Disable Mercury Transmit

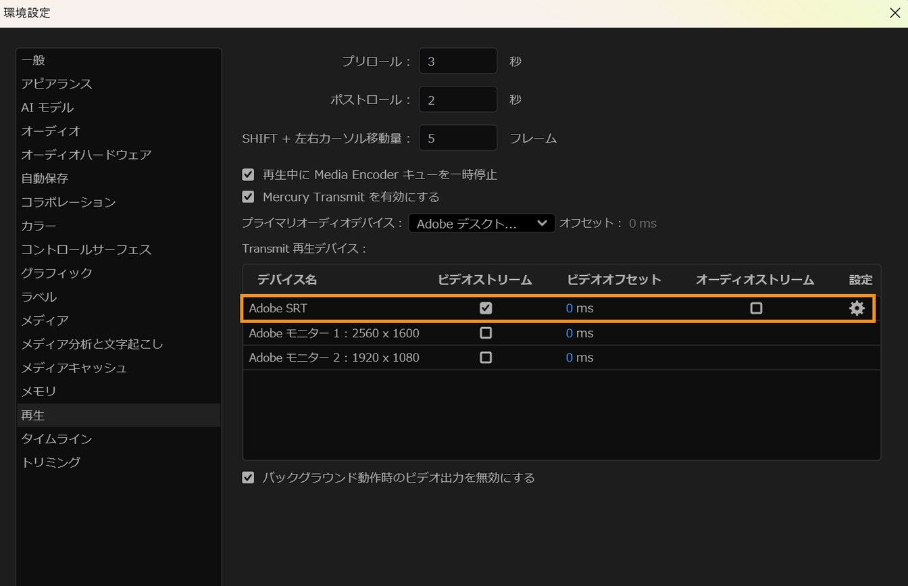(x=248, y=197)
